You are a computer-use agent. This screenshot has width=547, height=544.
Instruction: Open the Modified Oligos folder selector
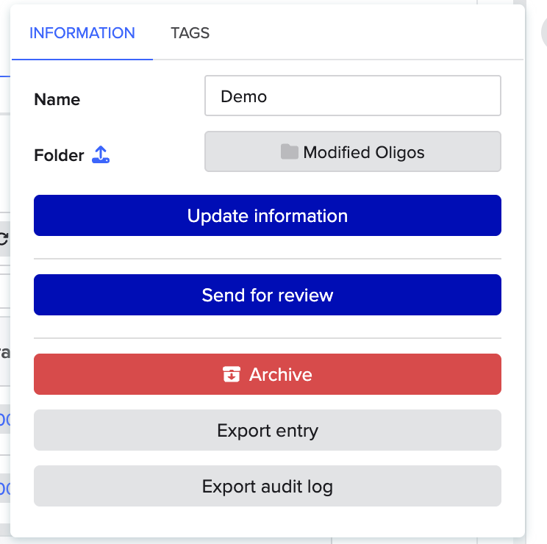[x=352, y=152]
